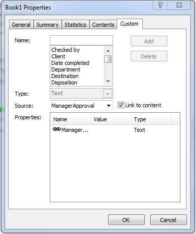The image size is (196, 234).
Task: Open the Source dropdown arrow
Action: [x=109, y=106]
